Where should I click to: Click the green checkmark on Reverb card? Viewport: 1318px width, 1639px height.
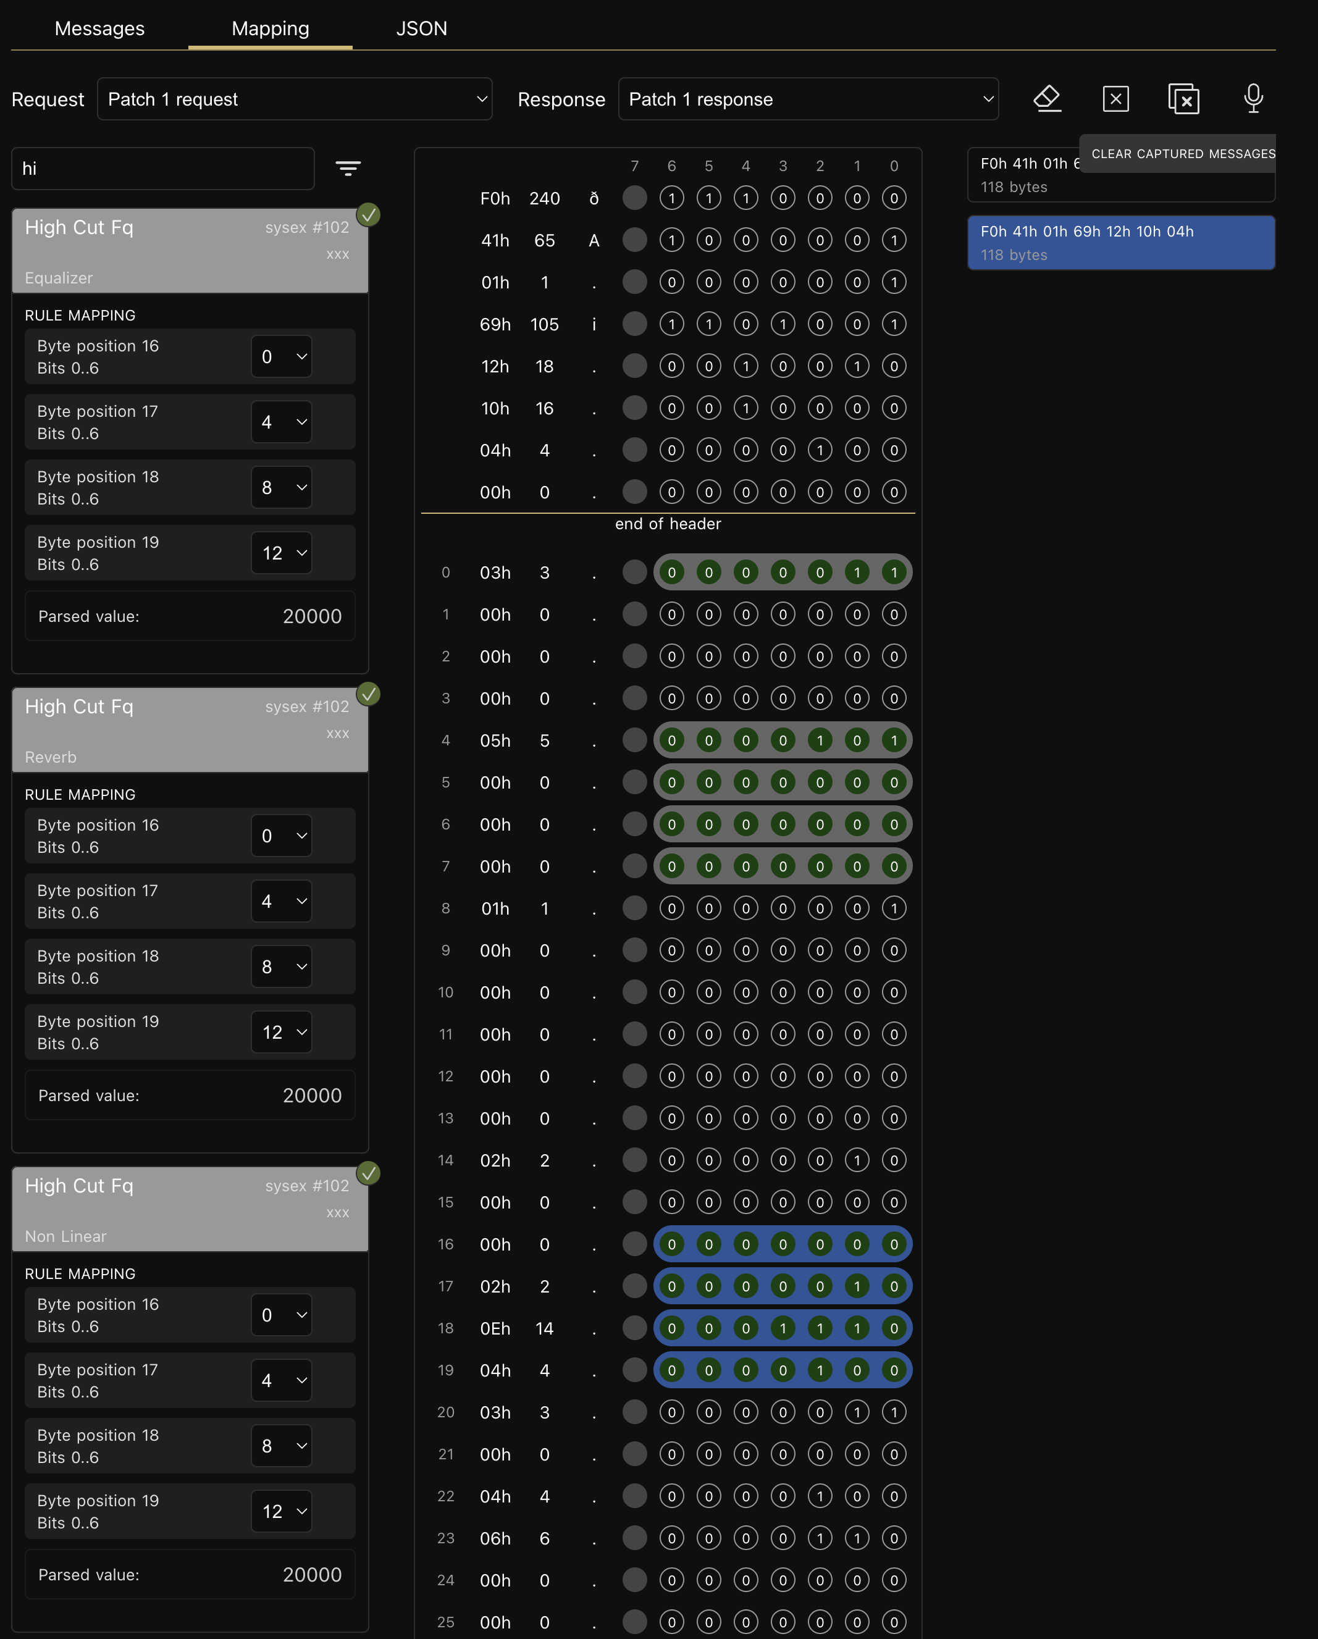[369, 694]
